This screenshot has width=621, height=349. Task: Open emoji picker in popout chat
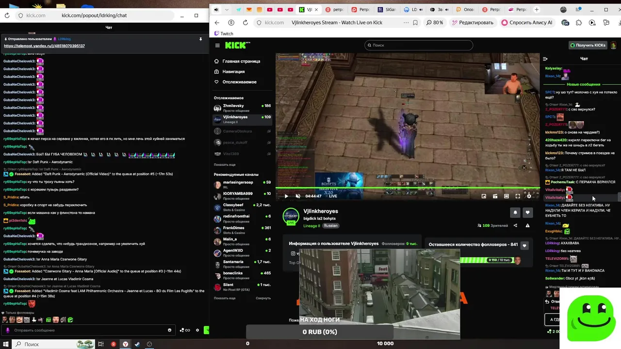click(169, 330)
